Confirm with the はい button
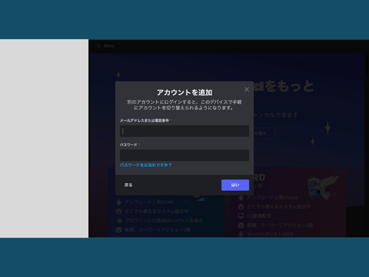This screenshot has height=277, width=369. 235,185
